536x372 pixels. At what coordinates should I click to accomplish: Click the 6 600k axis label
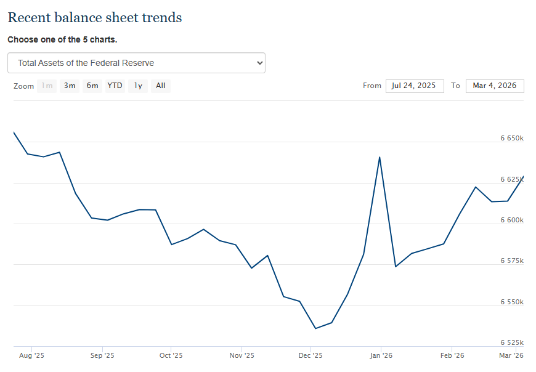(x=512, y=220)
